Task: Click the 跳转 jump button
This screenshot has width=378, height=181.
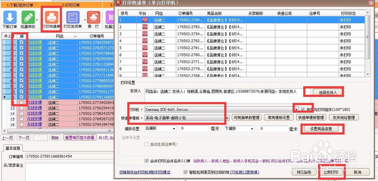Action: pyautogui.click(x=55, y=138)
